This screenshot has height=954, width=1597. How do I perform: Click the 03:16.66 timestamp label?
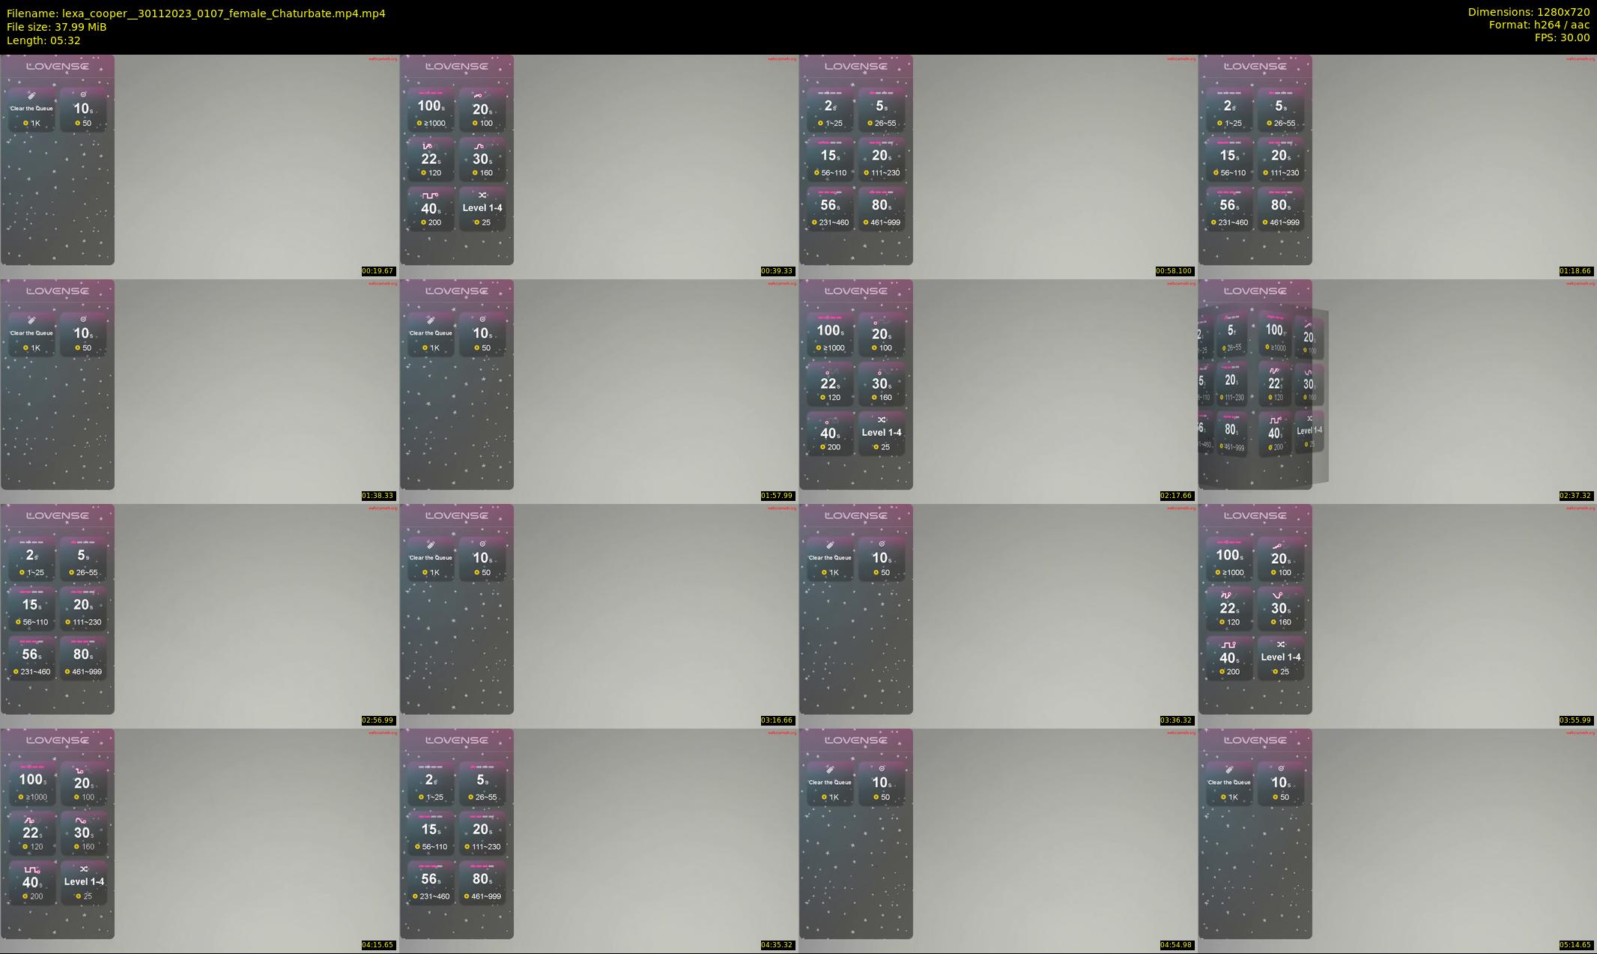(777, 720)
